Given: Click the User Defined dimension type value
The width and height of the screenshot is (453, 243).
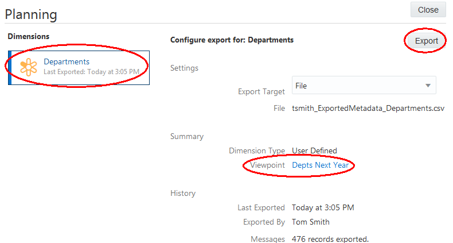Looking at the screenshot, I should [314, 151].
